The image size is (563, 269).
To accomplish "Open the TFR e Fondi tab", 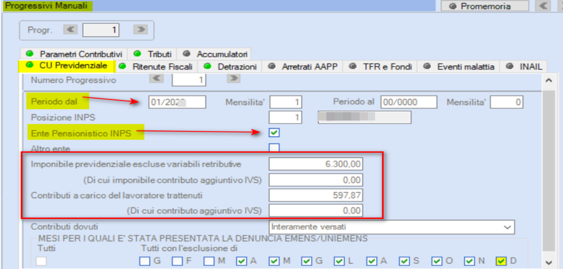I will coord(380,67).
